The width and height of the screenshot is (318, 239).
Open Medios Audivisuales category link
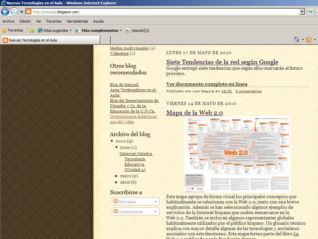pyautogui.click(x=129, y=48)
